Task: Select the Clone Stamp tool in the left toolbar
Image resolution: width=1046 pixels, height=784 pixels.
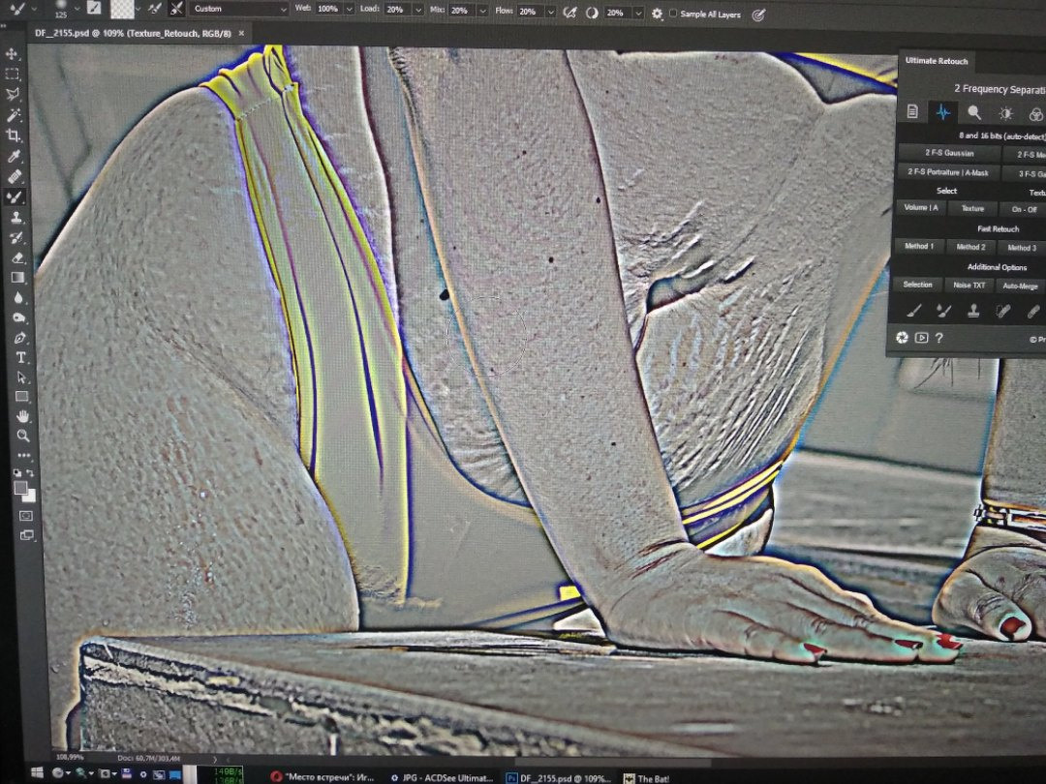Action: tap(16, 218)
